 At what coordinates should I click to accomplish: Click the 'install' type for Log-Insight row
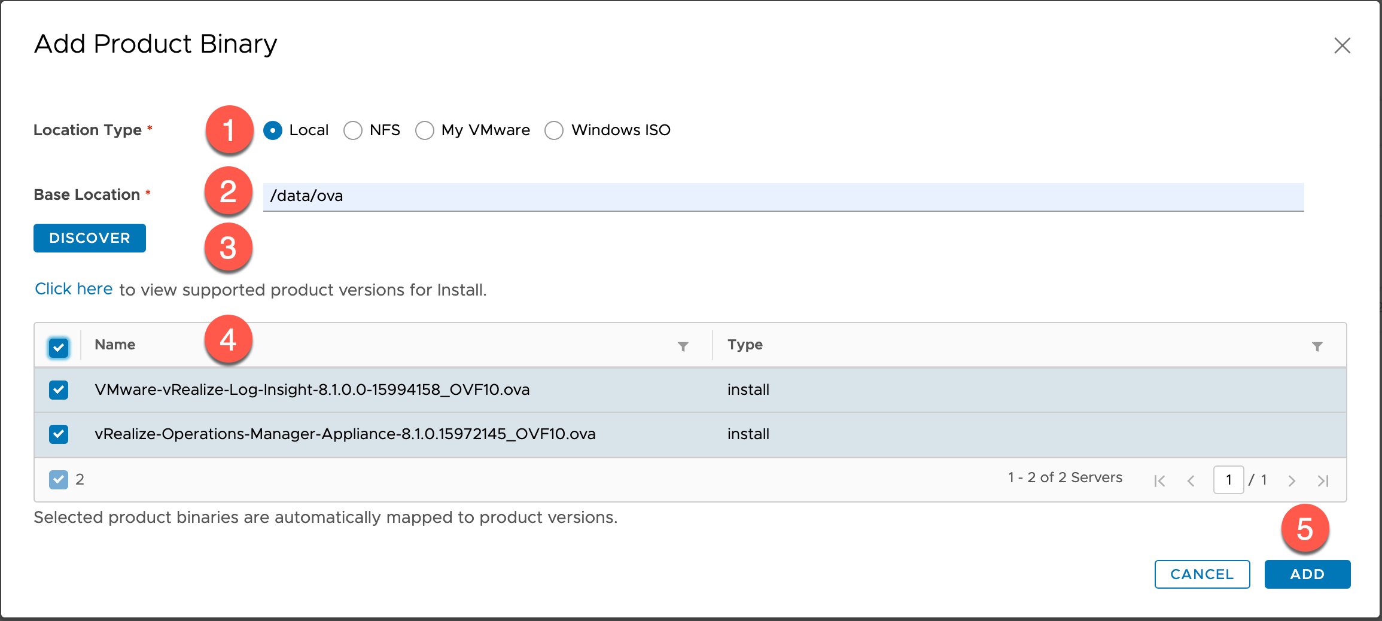click(x=748, y=389)
